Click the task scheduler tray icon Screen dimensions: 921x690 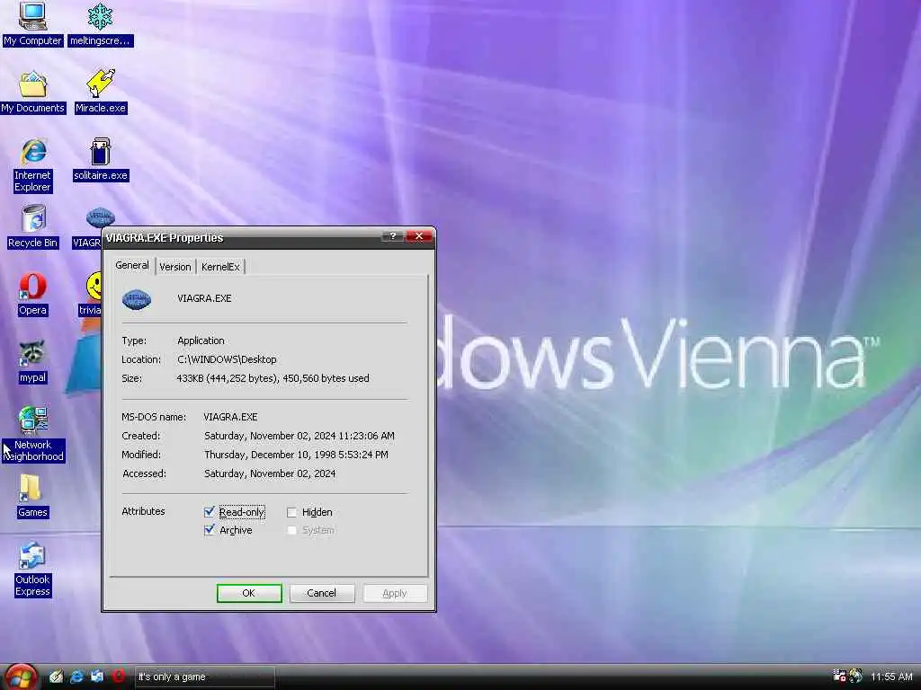tap(839, 676)
